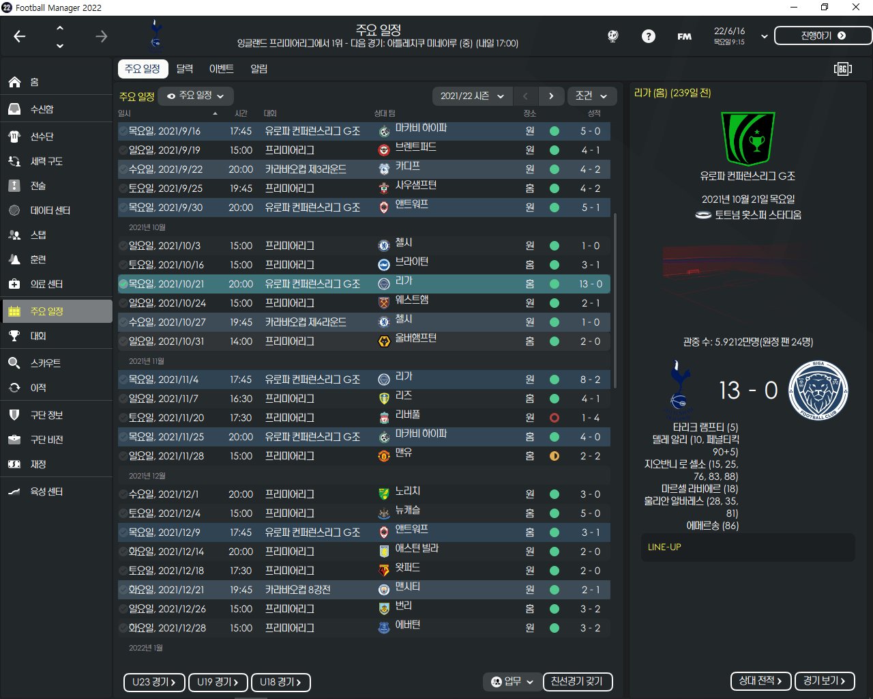
Task: Tick the selection circle for the 2021/10/3 row
Action: [123, 246]
